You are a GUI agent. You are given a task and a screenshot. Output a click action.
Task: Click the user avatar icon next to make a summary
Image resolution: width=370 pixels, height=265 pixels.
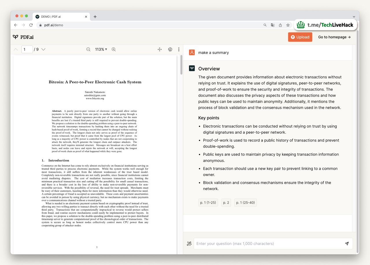tap(192, 52)
